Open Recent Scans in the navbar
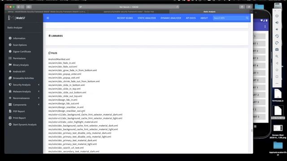Image resolution: width=287 pixels, height=161 pixels. pyautogui.click(x=125, y=18)
